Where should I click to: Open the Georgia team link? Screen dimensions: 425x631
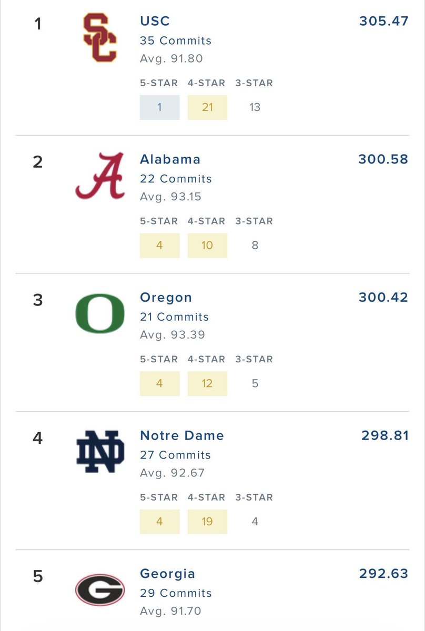click(167, 574)
